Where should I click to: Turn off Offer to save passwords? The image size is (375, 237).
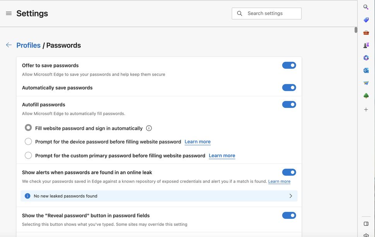(289, 65)
